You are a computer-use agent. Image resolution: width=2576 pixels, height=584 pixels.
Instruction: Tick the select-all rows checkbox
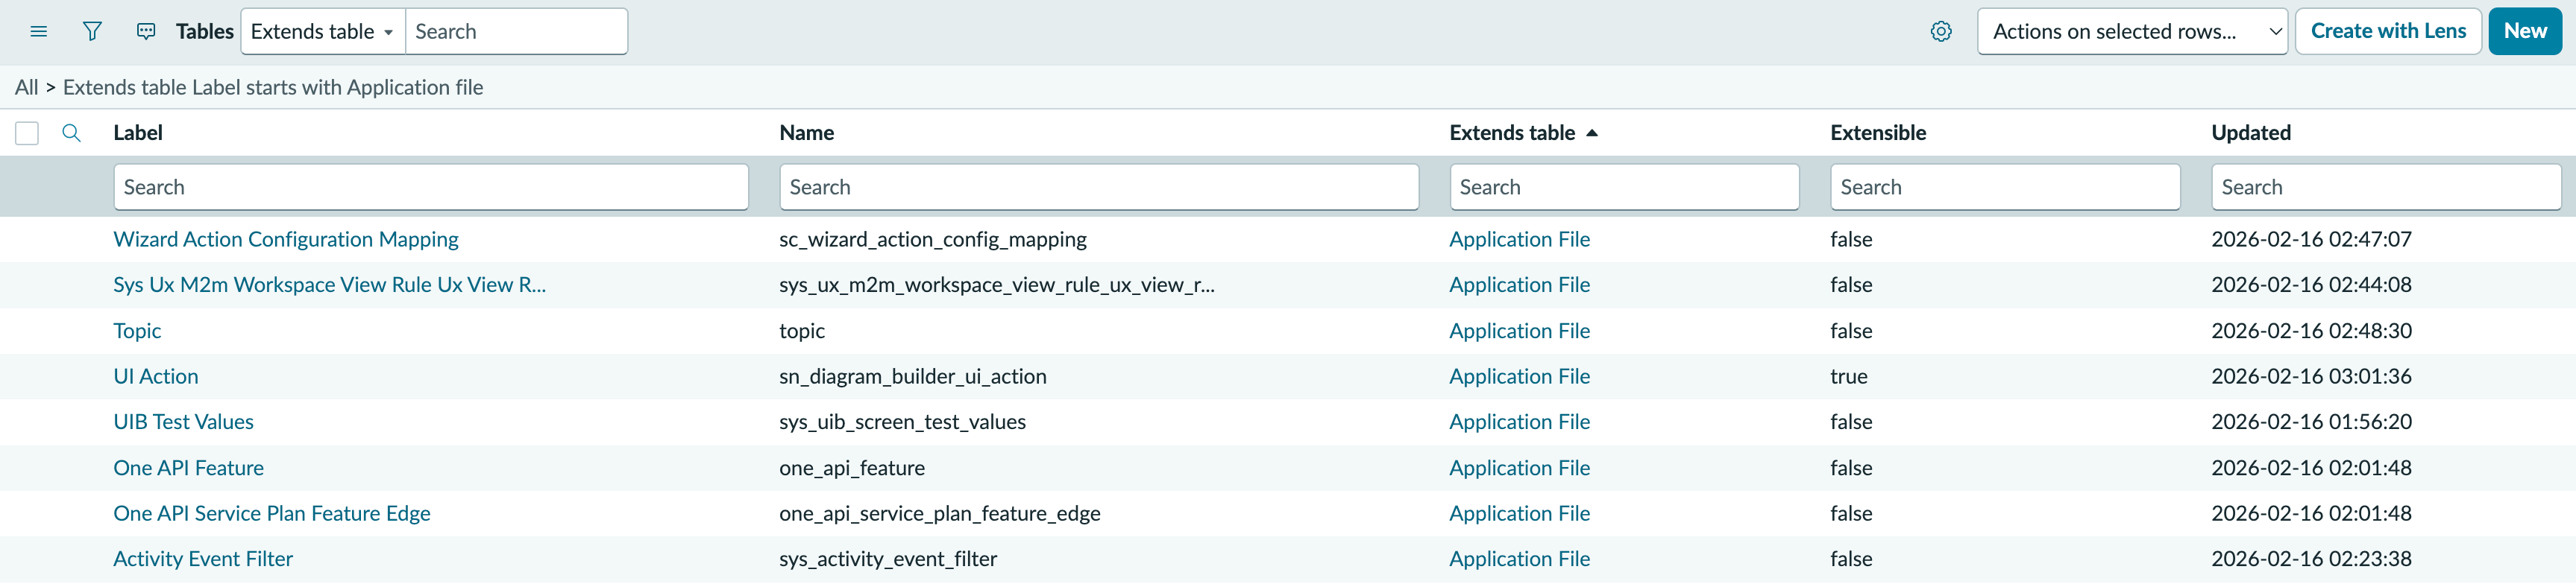pos(27,133)
